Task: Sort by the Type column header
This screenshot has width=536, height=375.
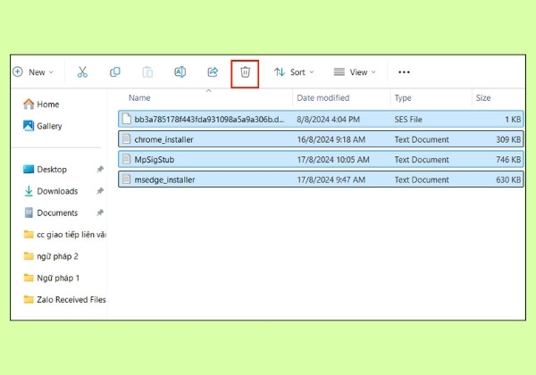Action: [403, 98]
